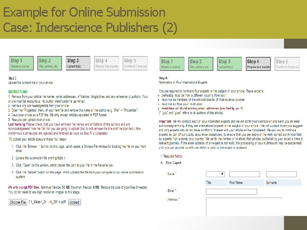
Task: Click 'Upload the full-text file of your article' text
Action: coord(30,83)
